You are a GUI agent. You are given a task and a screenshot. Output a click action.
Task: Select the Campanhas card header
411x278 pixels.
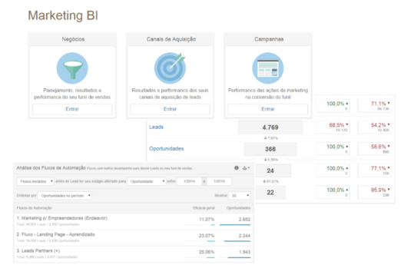tap(268, 39)
